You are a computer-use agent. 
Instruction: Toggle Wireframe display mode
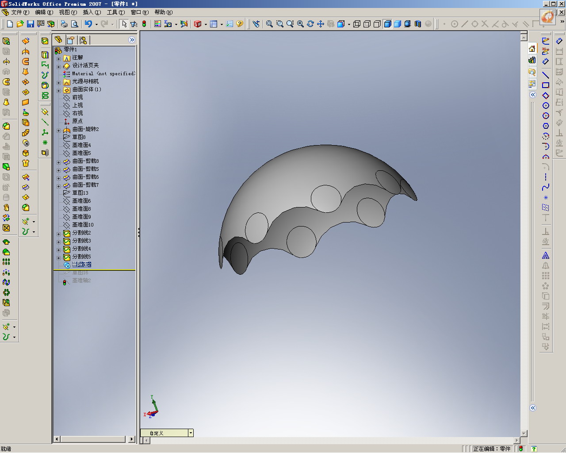click(357, 24)
